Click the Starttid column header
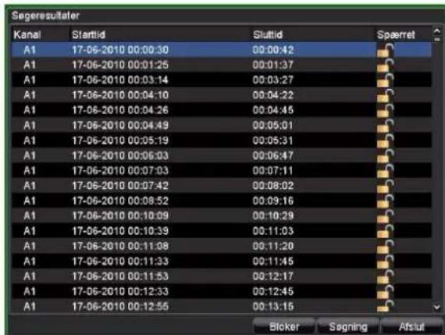This screenshot has height=335, width=445. pyautogui.click(x=88, y=34)
